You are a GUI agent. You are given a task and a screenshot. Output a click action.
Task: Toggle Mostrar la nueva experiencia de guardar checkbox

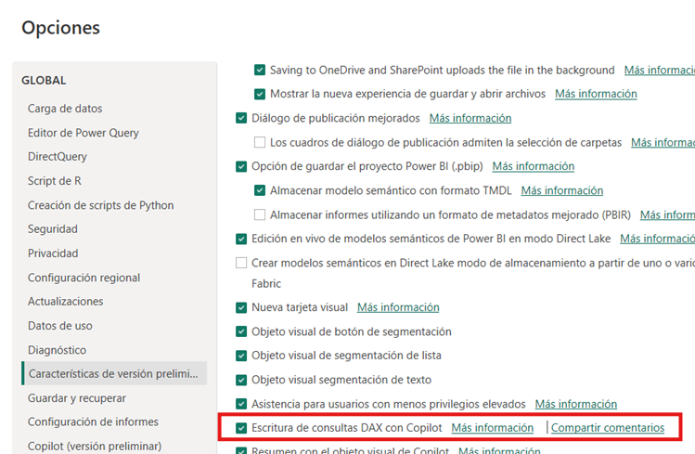tap(260, 94)
